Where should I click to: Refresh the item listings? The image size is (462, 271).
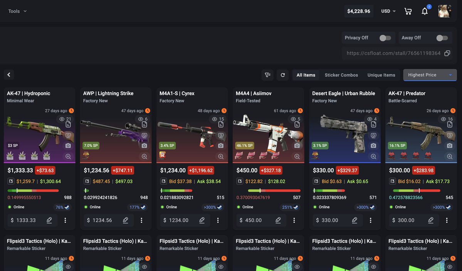pos(283,75)
